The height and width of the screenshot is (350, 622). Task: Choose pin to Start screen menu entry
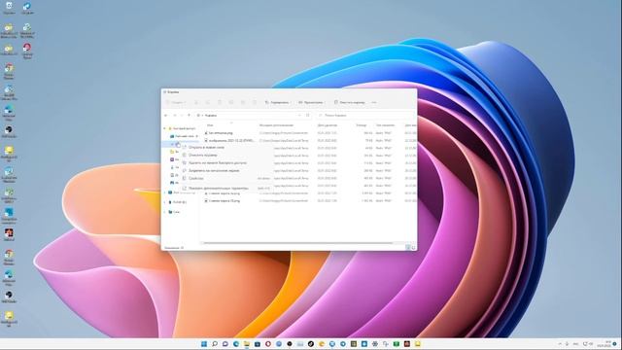[x=226, y=171]
